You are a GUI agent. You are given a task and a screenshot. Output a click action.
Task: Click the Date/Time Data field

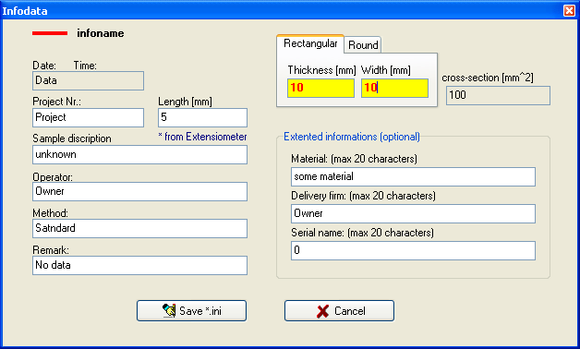88,80
